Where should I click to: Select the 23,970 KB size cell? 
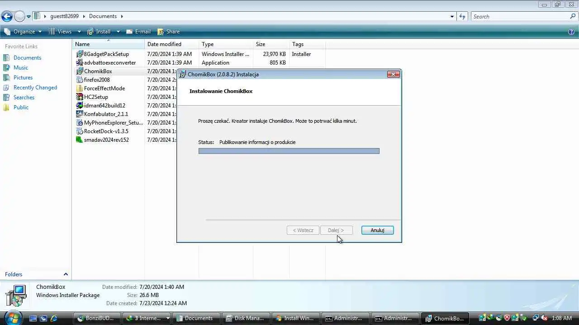click(274, 54)
